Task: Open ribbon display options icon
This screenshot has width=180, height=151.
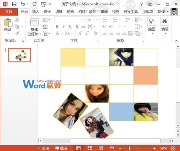Action: pos(150,4)
